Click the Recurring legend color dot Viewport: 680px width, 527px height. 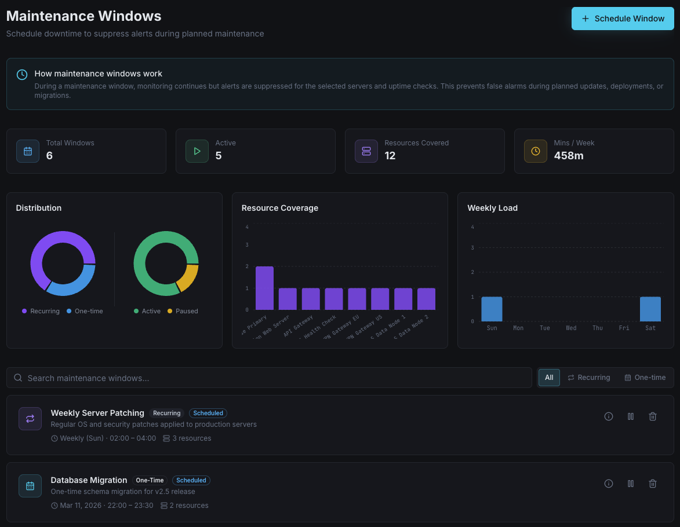[24, 312]
